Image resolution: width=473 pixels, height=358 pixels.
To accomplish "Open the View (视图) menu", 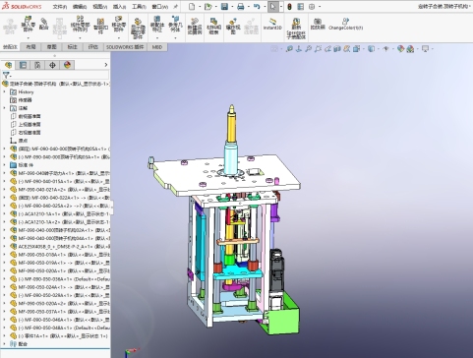I will pyautogui.click(x=100, y=7).
